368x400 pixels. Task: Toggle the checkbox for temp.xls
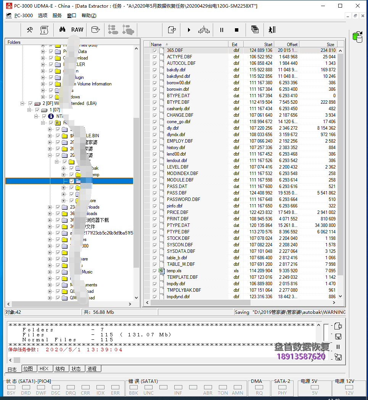[155, 271]
